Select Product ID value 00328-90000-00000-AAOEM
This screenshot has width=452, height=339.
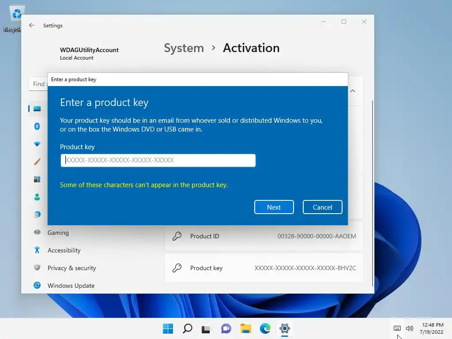tap(316, 236)
